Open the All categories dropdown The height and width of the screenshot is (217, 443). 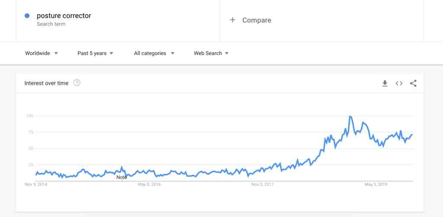[x=154, y=53]
